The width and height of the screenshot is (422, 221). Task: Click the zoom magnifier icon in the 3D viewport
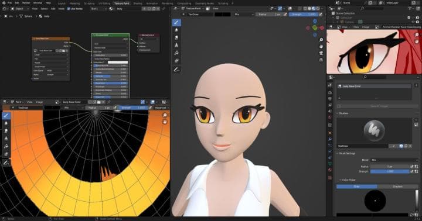coord(321,40)
